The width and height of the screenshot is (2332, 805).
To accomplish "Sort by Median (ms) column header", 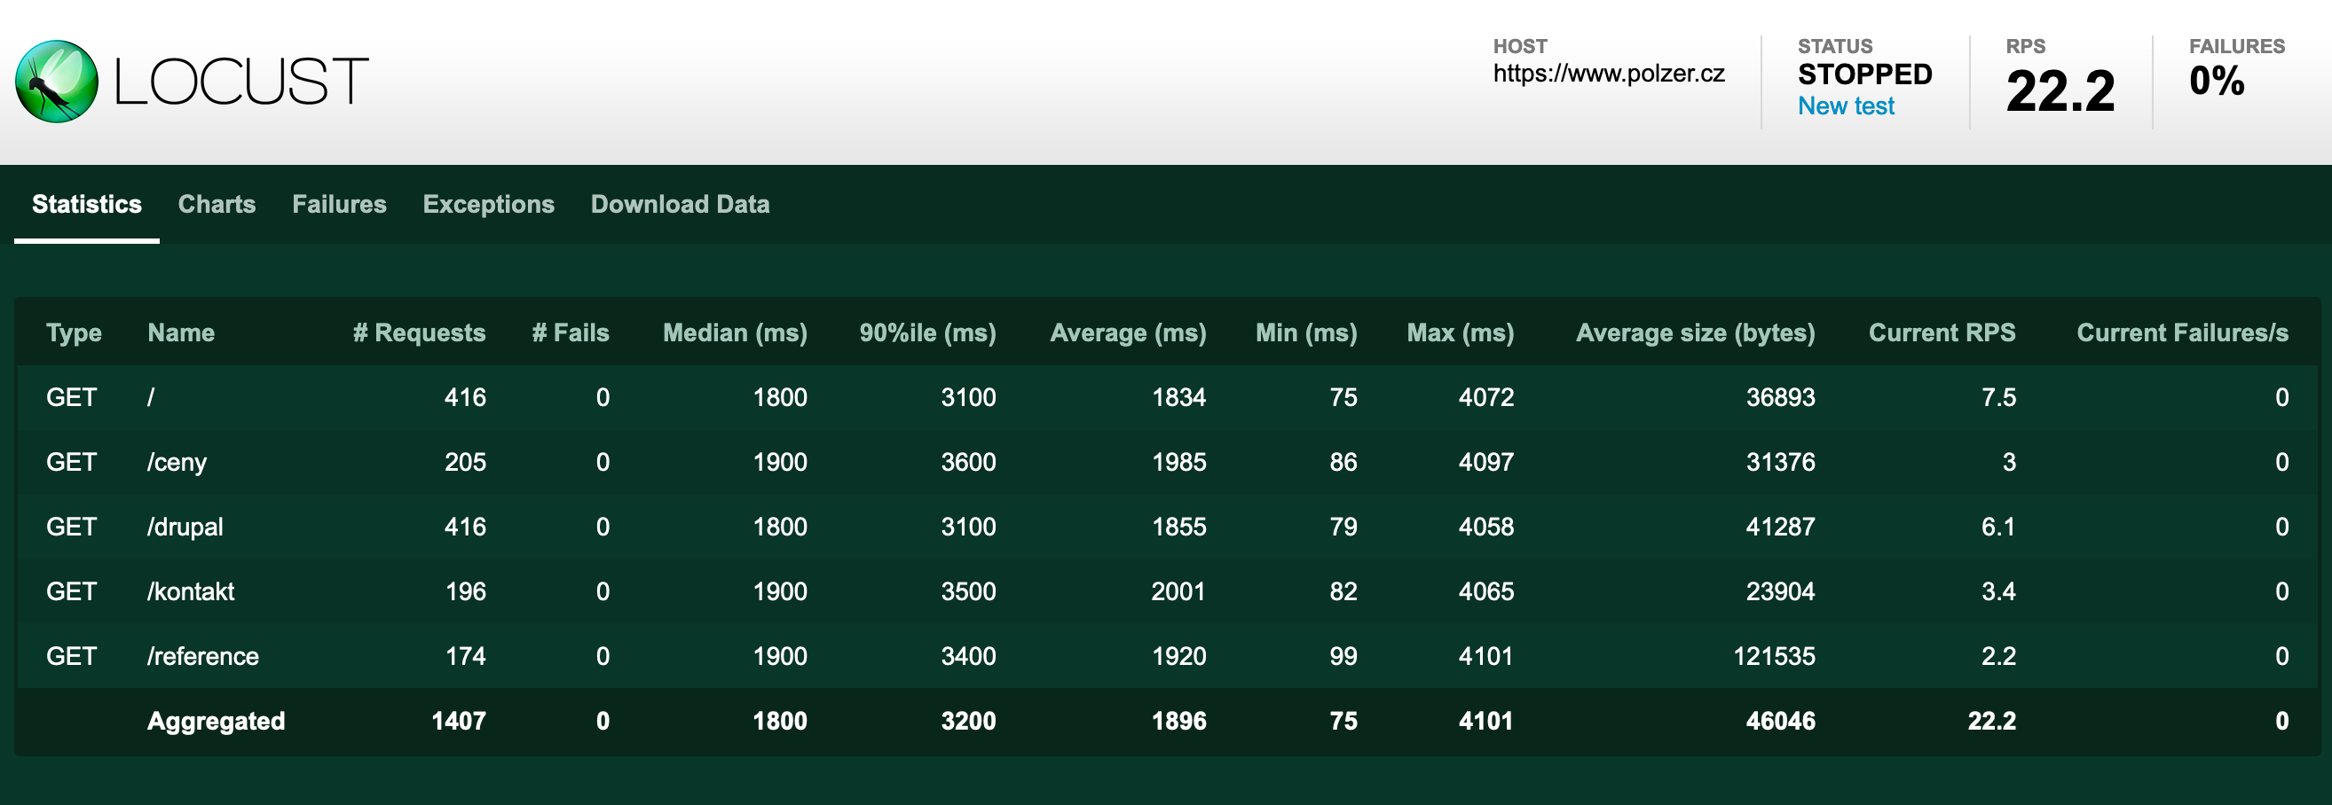I will pos(735,332).
